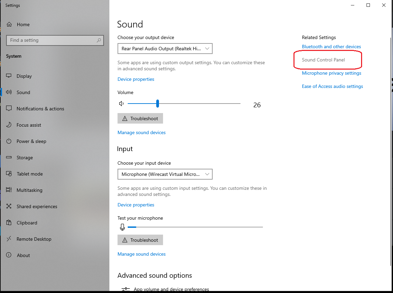Open input Device properties link
Image resolution: width=393 pixels, height=293 pixels.
click(x=136, y=205)
